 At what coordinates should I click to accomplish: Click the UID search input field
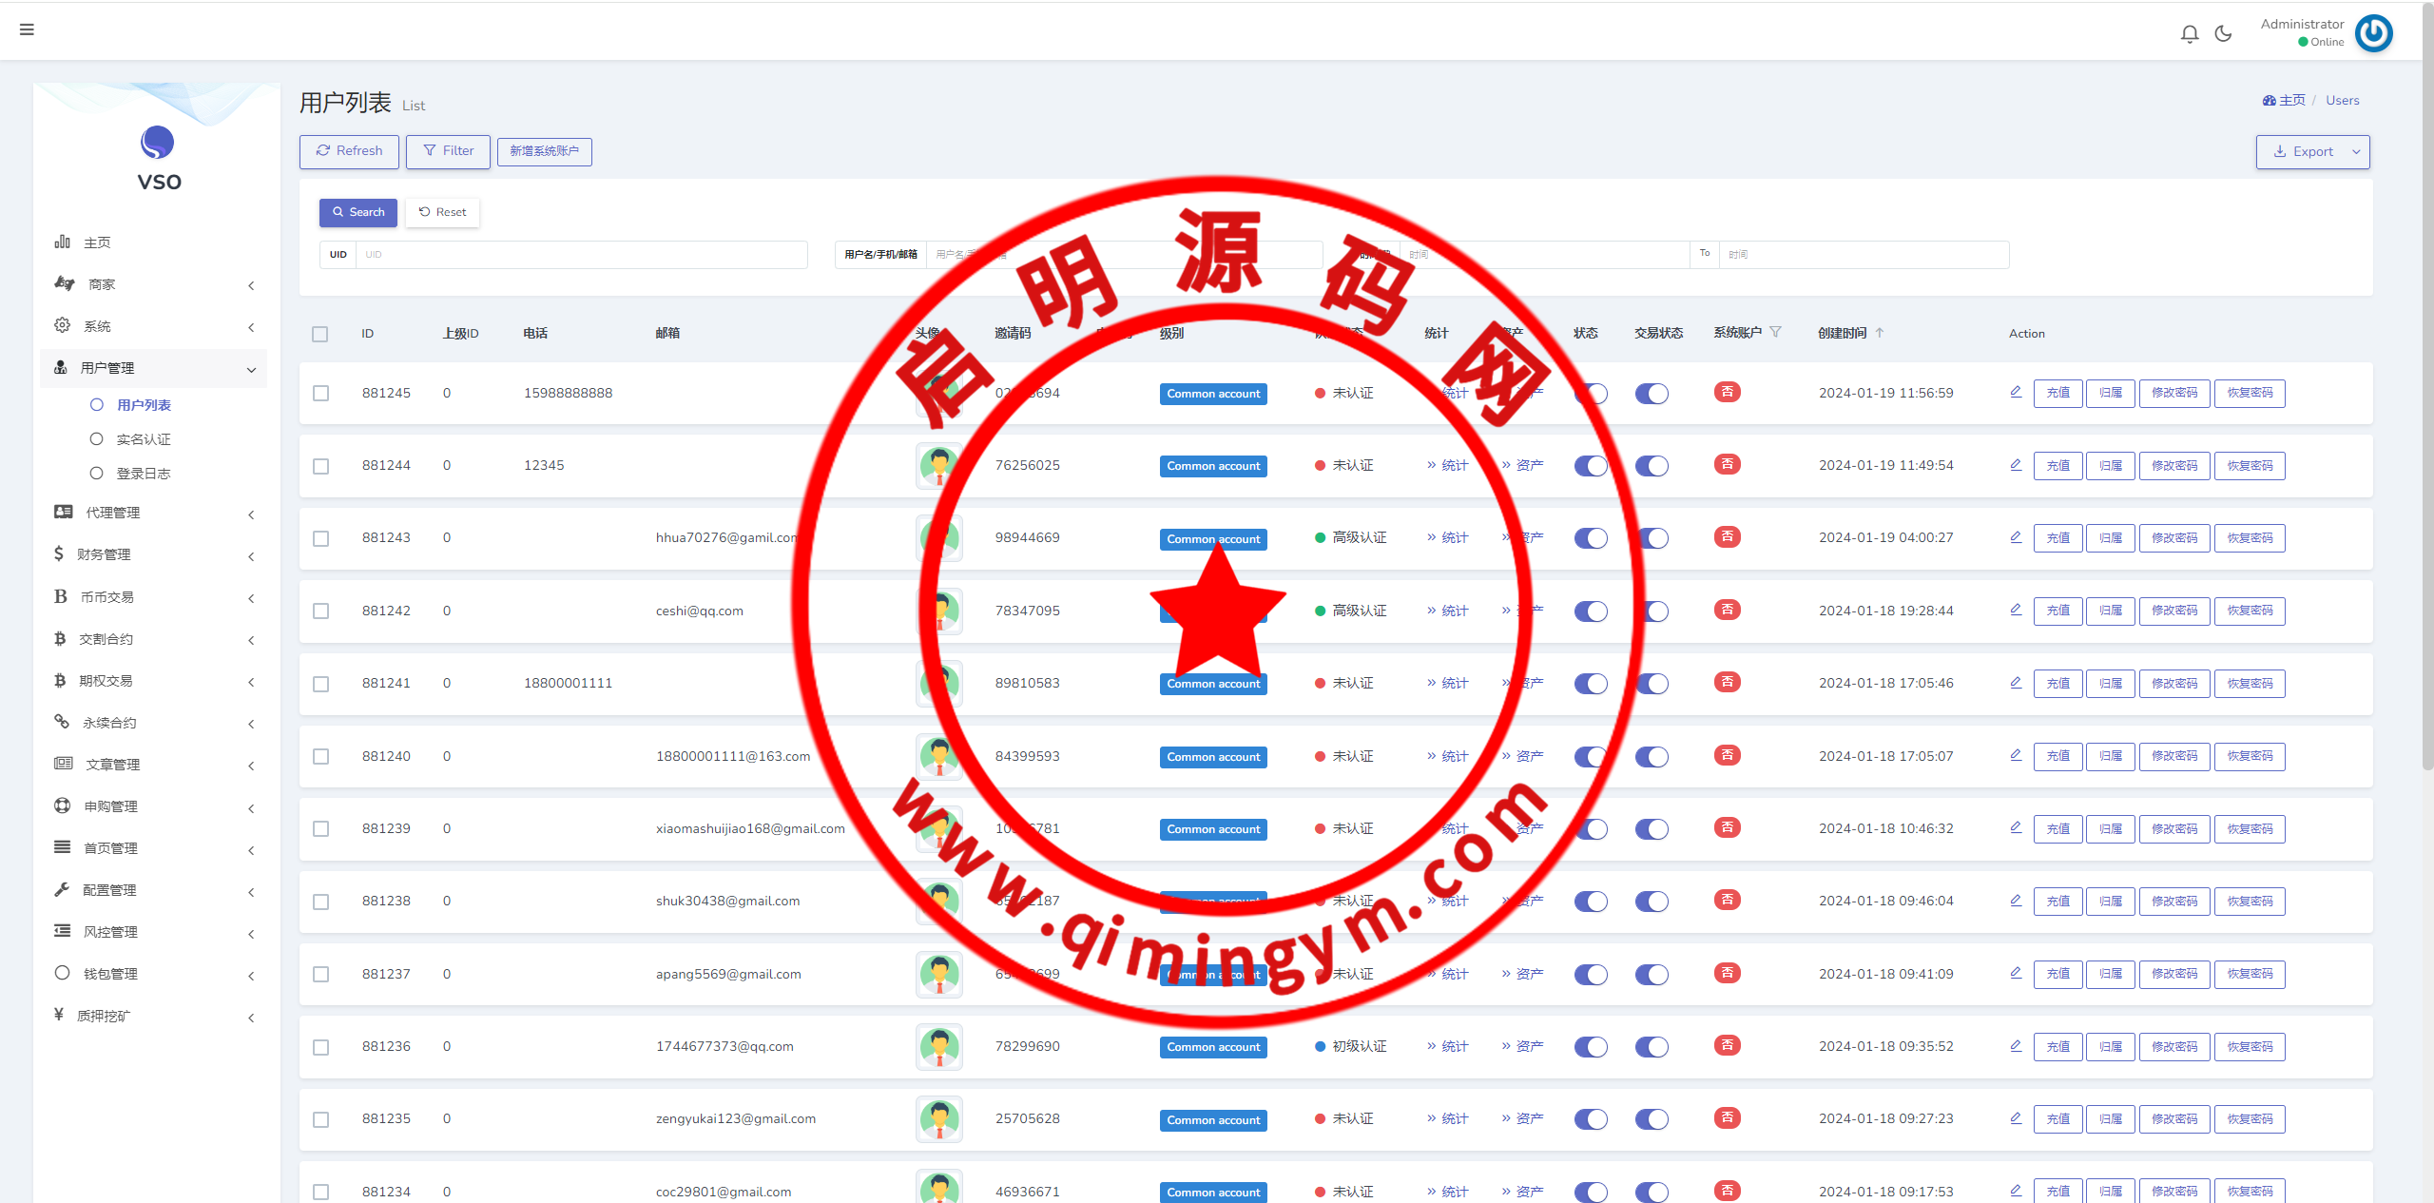click(580, 255)
